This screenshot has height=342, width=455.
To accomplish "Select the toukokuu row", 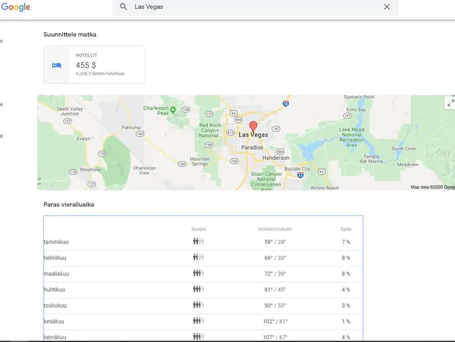I will pos(203,306).
